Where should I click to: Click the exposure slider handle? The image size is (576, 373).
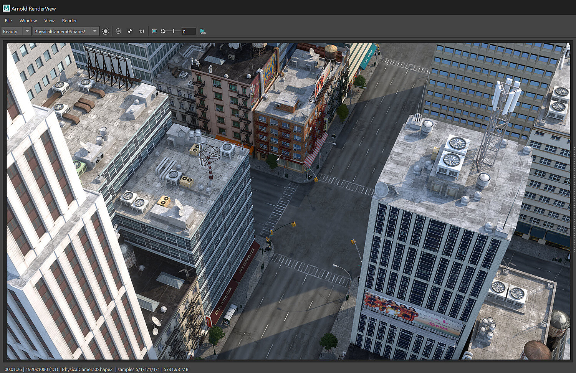(173, 31)
